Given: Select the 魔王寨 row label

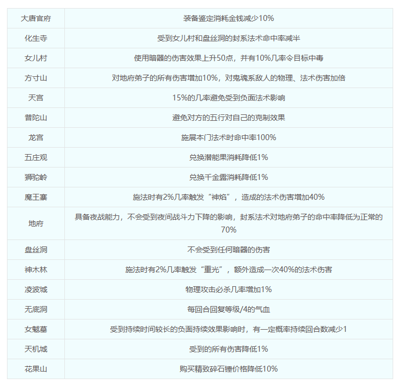Looking at the screenshot, I should (36, 197).
